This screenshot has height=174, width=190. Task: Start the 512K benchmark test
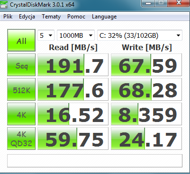(x=21, y=89)
